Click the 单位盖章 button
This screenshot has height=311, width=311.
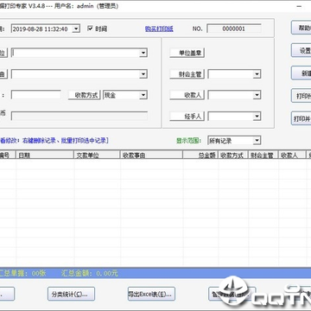pyautogui.click(x=187, y=53)
